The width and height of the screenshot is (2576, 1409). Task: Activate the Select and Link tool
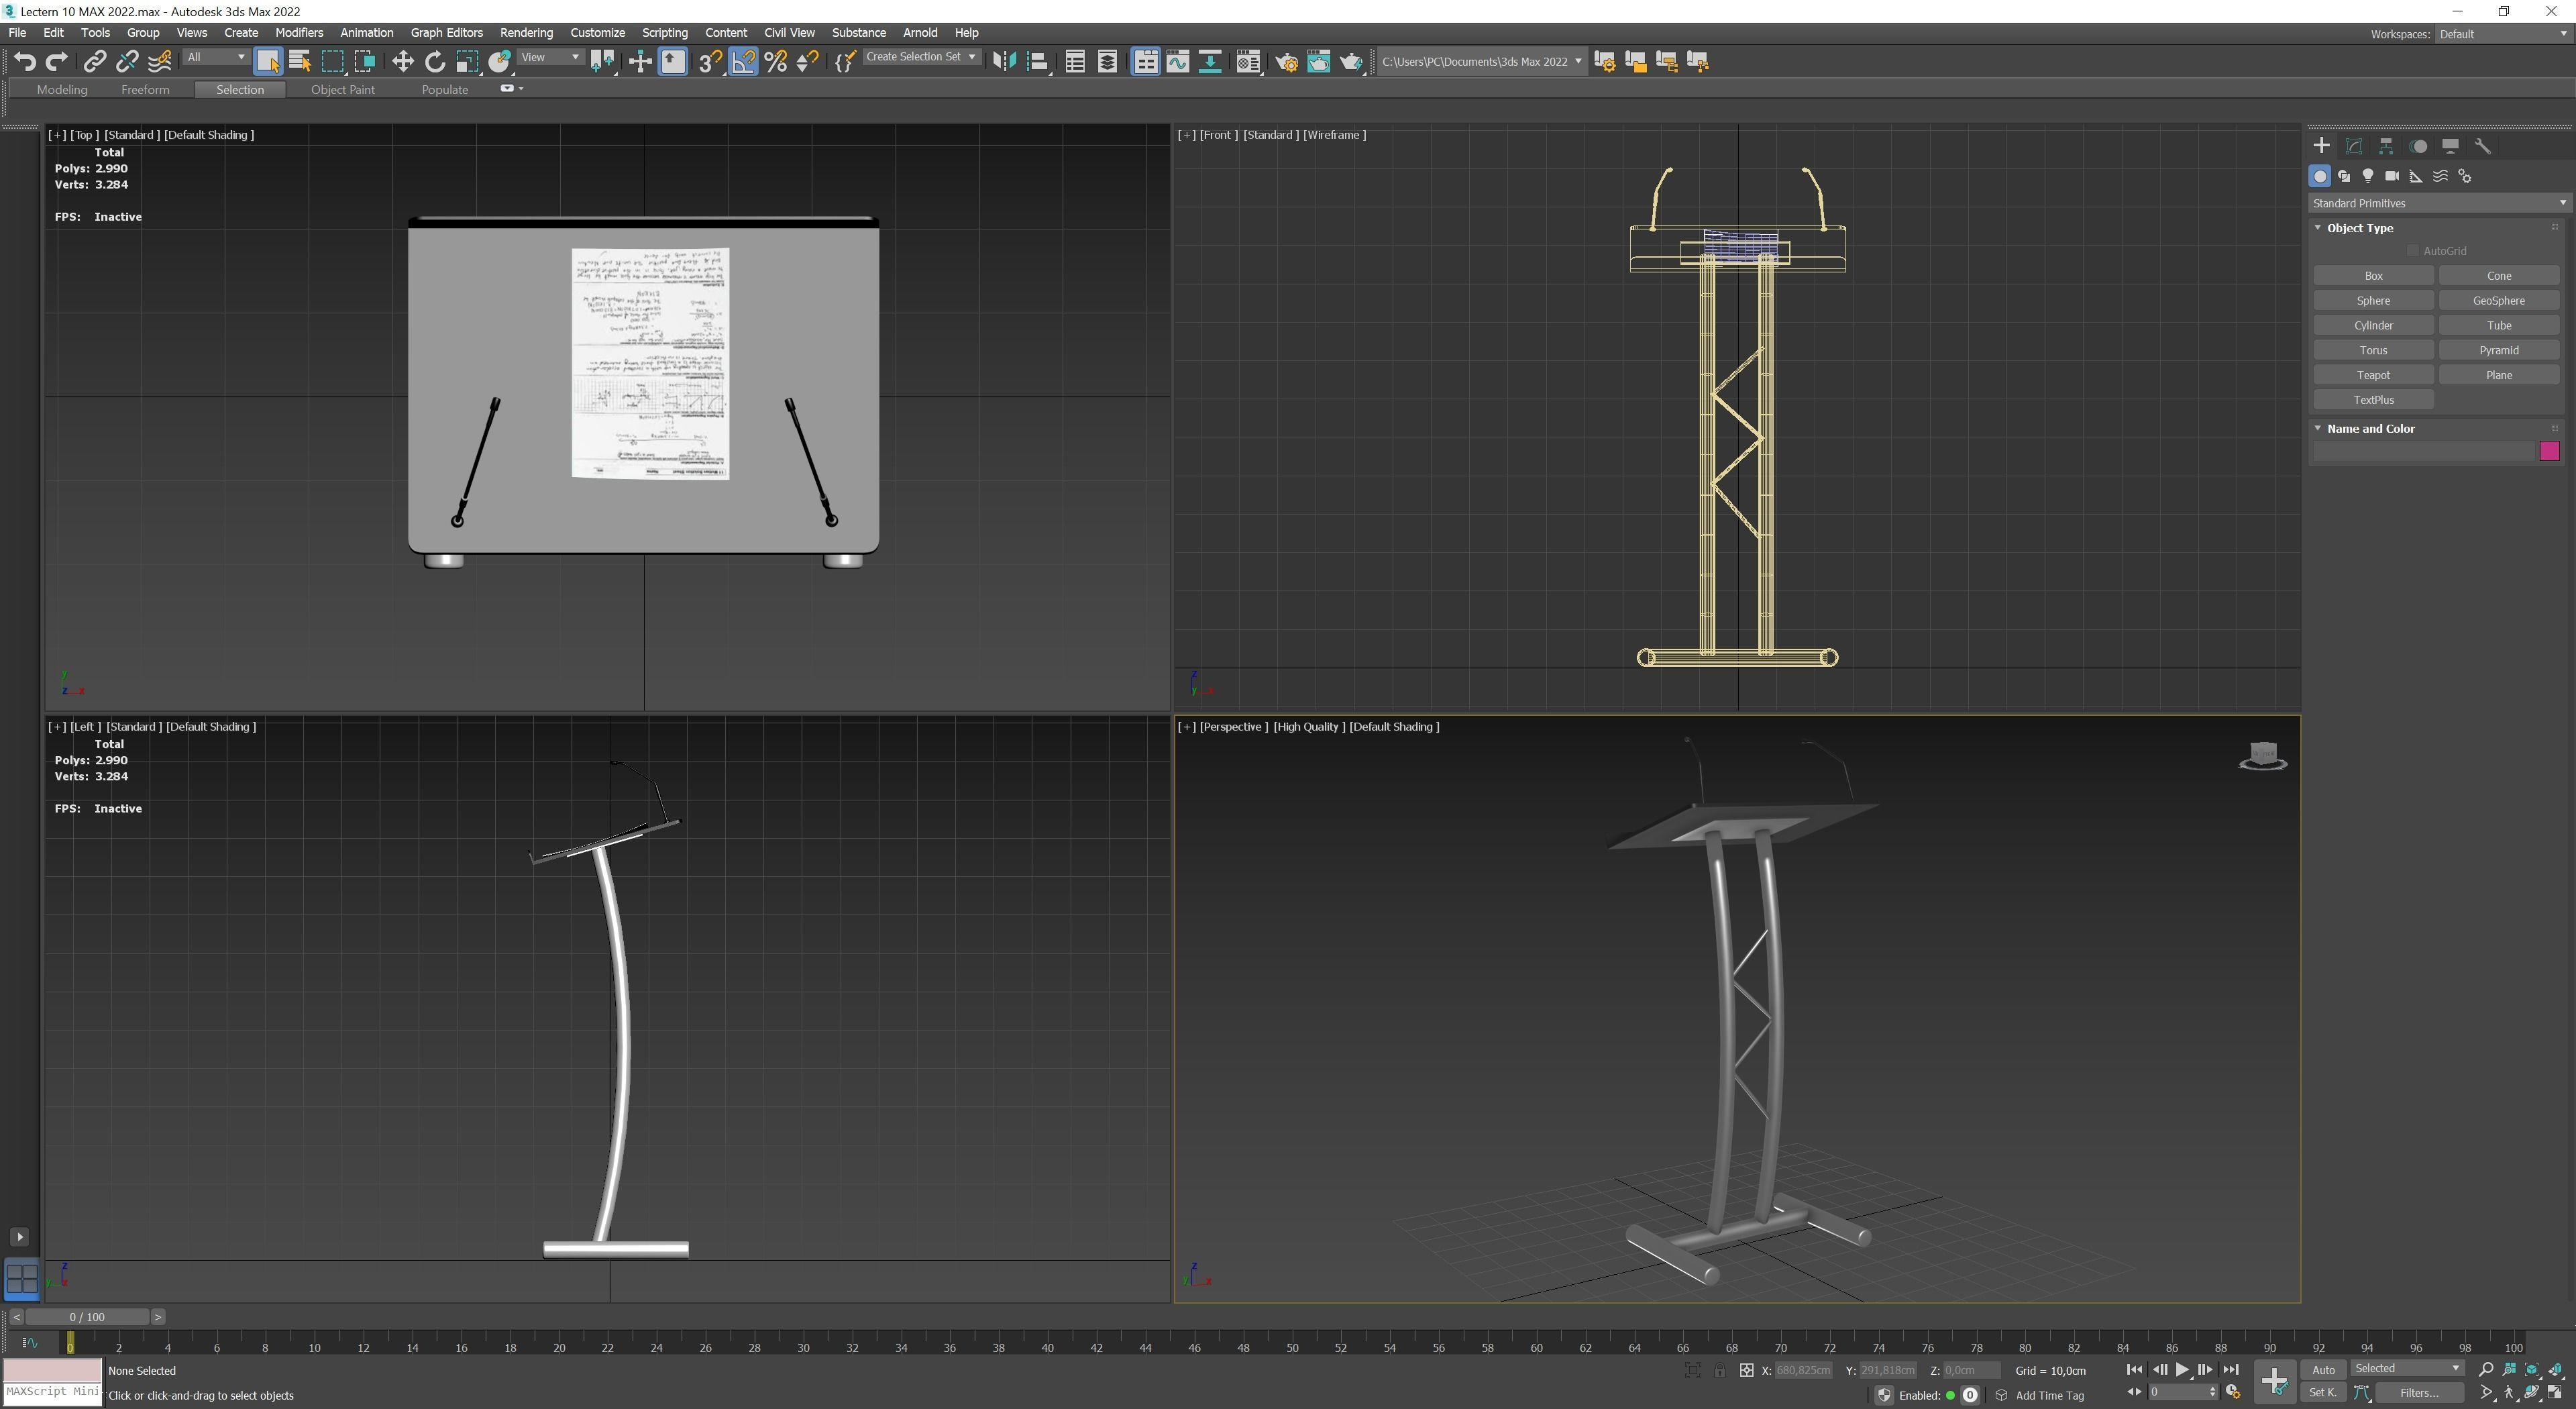click(x=94, y=62)
